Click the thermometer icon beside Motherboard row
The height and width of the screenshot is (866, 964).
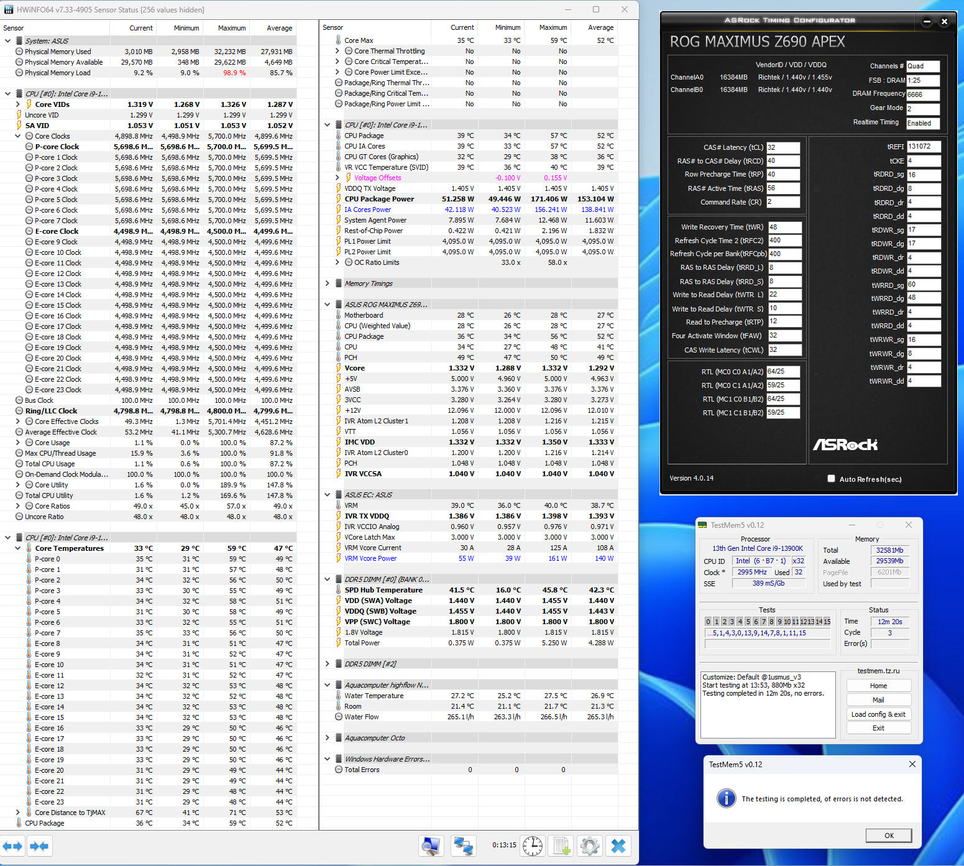tap(339, 315)
